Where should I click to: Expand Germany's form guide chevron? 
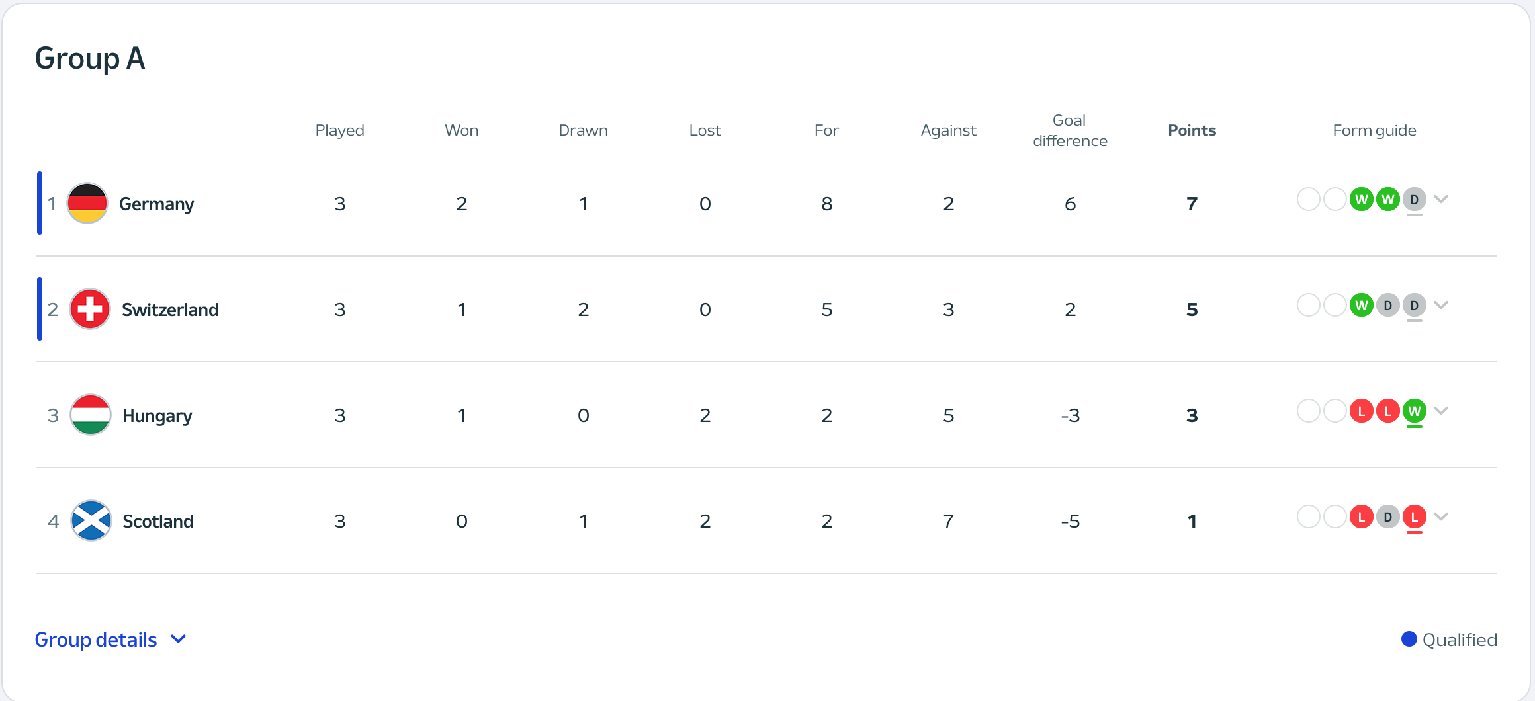(x=1441, y=198)
